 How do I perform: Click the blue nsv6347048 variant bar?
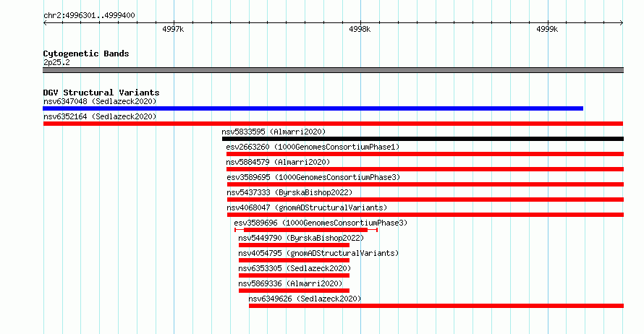313,108
